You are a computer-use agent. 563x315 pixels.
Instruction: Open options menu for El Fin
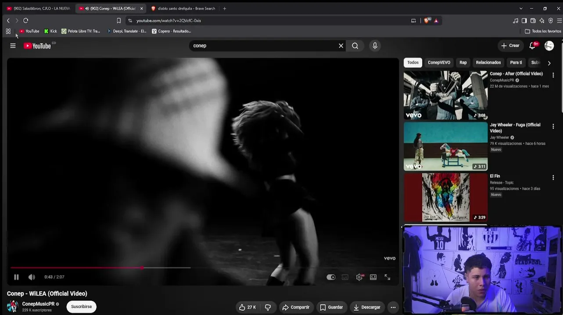pyautogui.click(x=553, y=178)
